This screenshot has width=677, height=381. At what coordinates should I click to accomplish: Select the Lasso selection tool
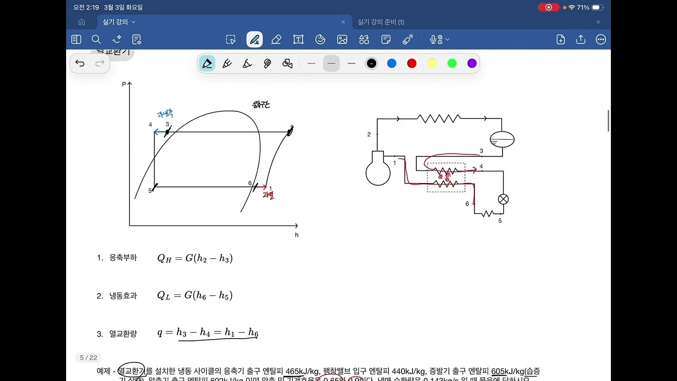(231, 40)
